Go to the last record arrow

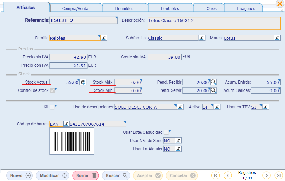279,175
